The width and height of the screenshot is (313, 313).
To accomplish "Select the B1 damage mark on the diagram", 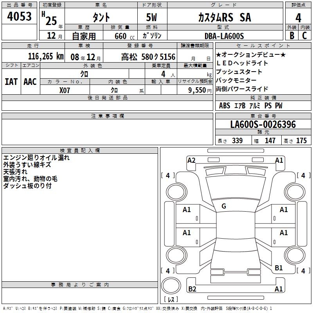I will (x=279, y=268).
